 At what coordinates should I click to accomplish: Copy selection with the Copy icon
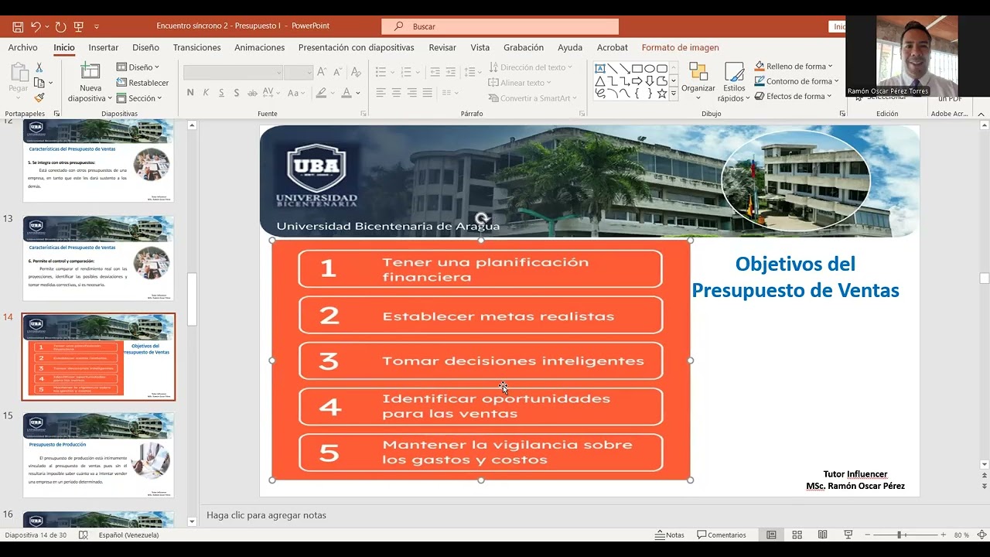click(x=39, y=83)
